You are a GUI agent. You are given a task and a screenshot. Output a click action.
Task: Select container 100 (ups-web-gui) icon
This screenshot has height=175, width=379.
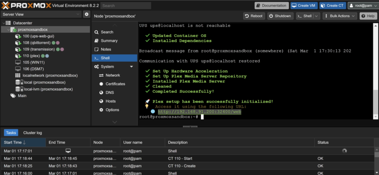tap(18, 36)
